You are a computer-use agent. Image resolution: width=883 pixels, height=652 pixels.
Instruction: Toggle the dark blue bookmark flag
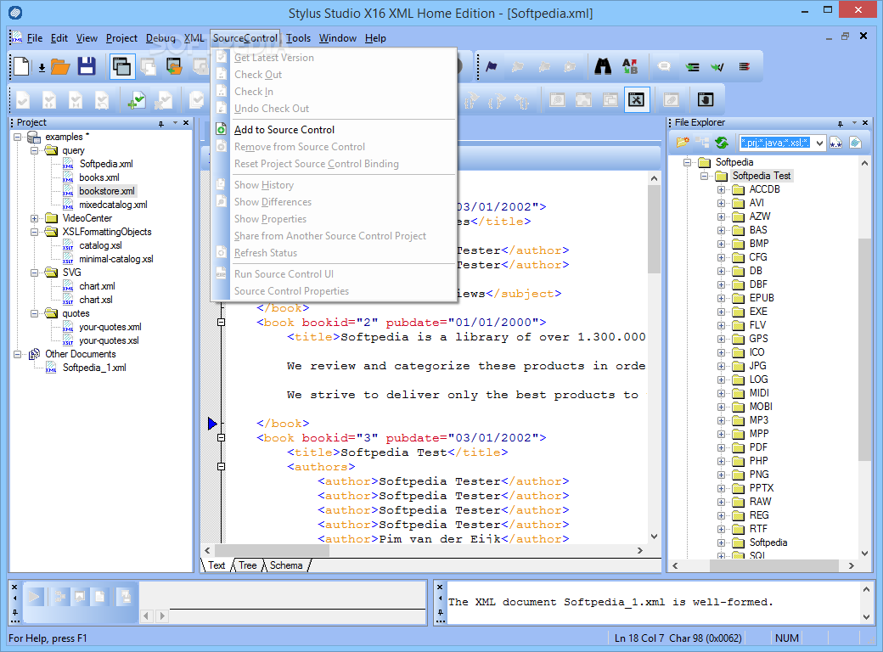(x=491, y=66)
